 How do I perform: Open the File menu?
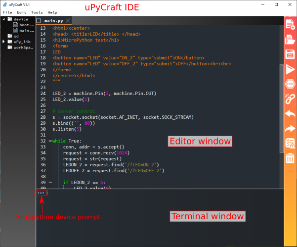[x=7, y=12]
